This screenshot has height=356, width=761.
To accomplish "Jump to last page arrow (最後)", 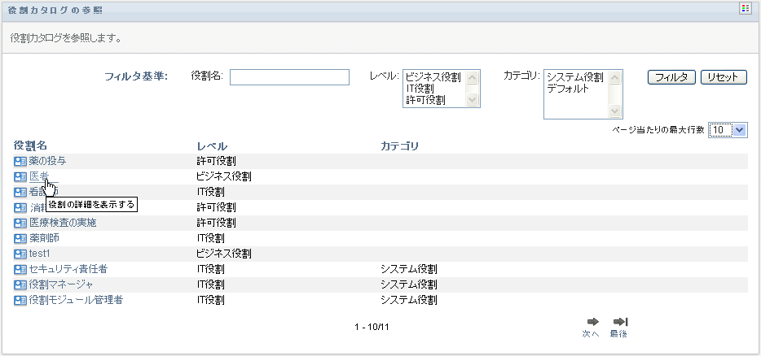I will click(x=619, y=322).
